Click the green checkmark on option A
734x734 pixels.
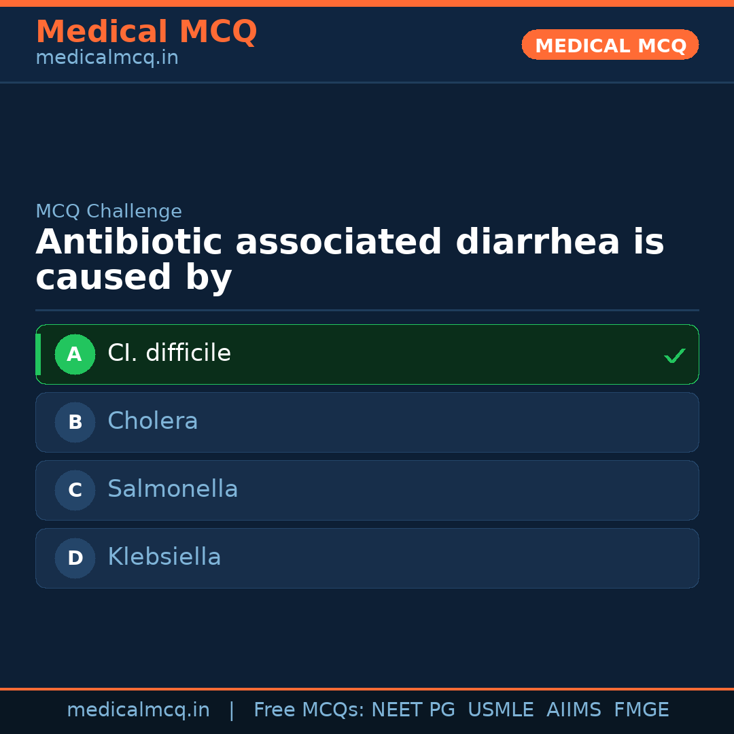674,355
